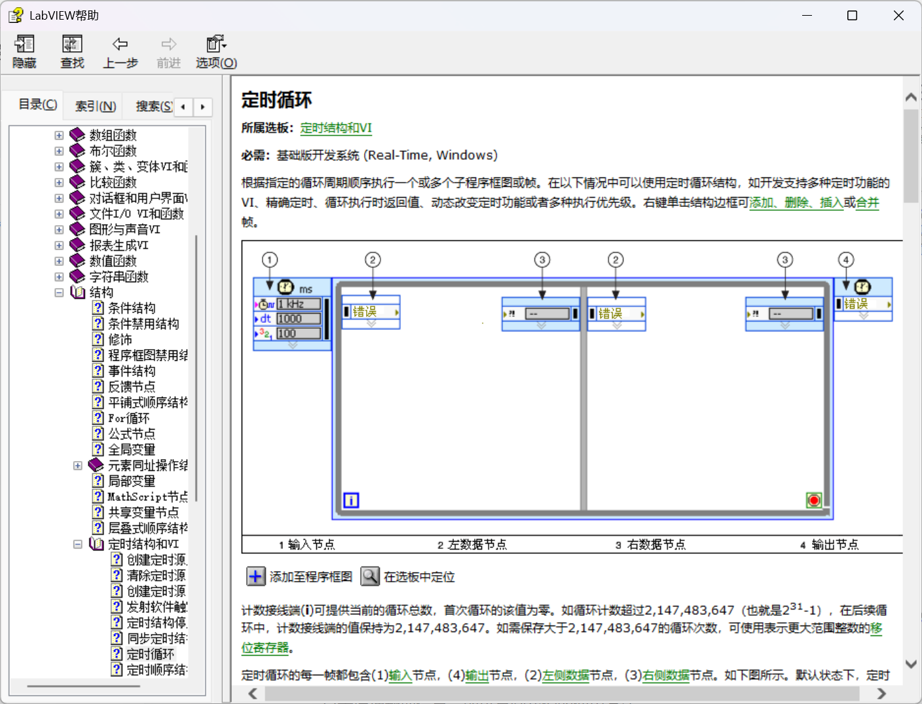Switch to the 索引(N) tab
The width and height of the screenshot is (922, 704).
tap(96, 106)
